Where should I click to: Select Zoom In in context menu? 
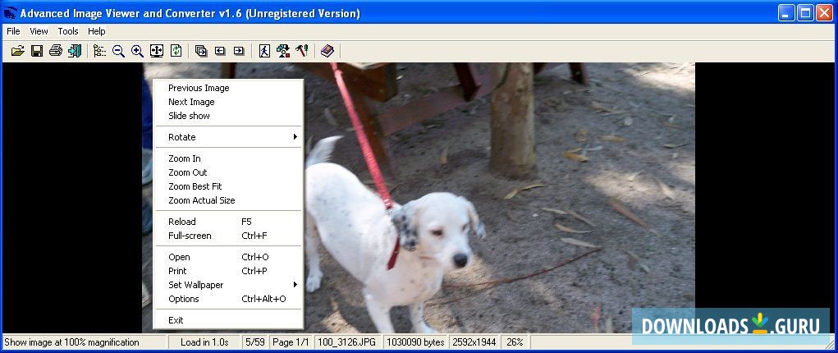tap(228, 158)
